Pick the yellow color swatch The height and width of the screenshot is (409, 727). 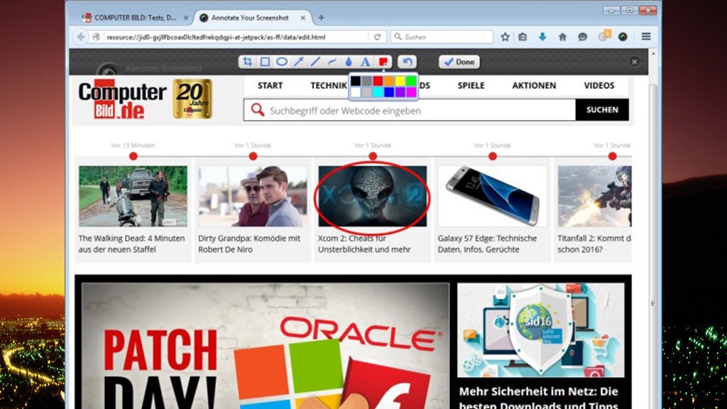pos(400,81)
